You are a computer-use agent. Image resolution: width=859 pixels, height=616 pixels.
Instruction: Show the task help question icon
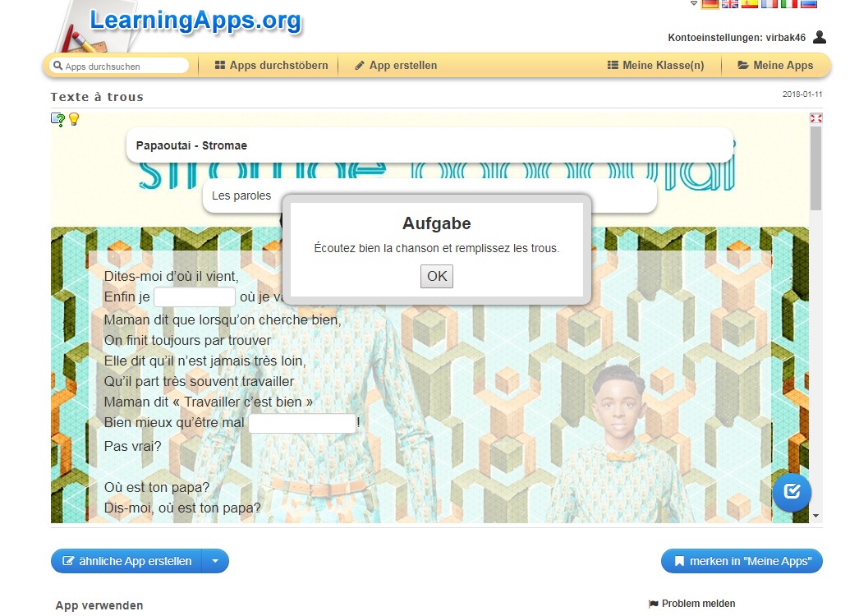(57, 119)
